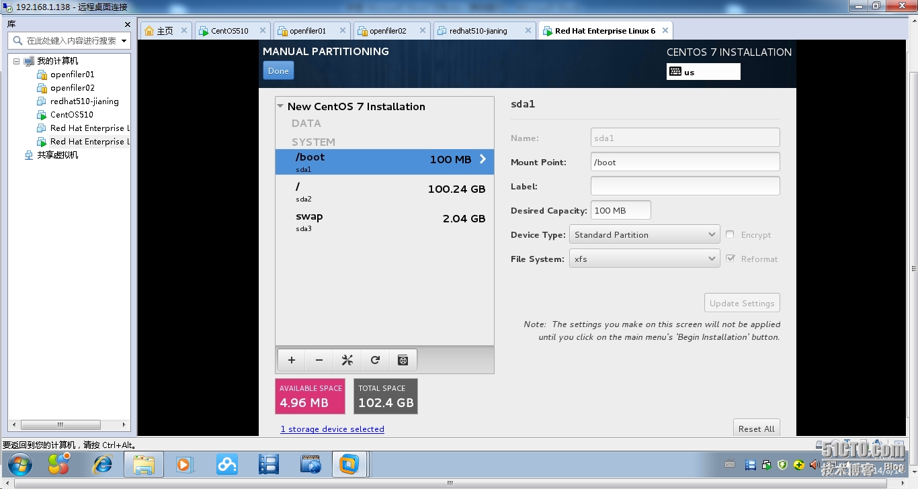Open the configure mount point tools icon

[347, 360]
